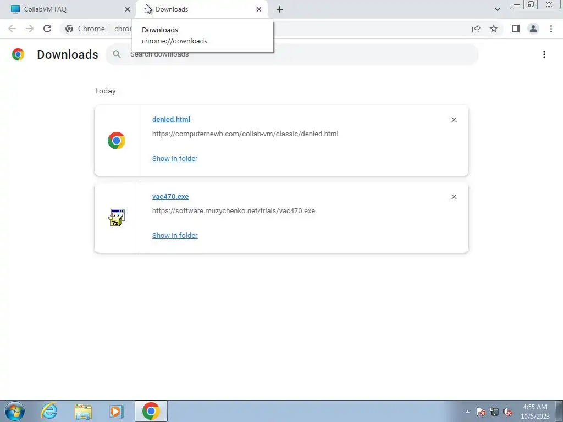The width and height of the screenshot is (563, 422).
Task: Open the denied.html file link
Action: coord(172,119)
